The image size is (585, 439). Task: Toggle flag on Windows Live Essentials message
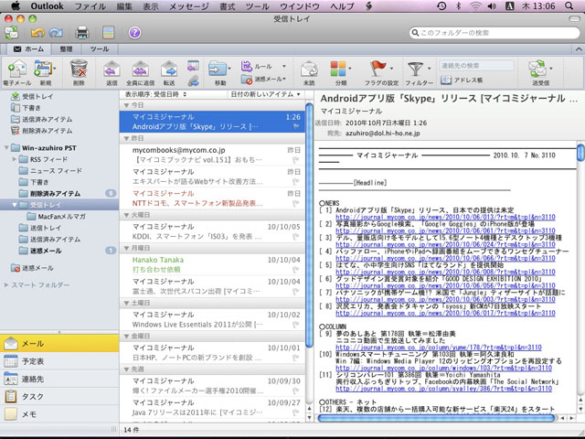click(296, 325)
